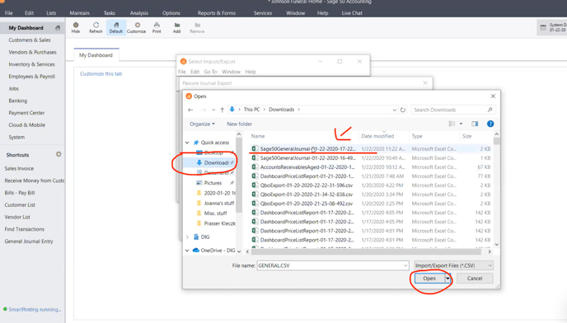Open Go To menu in Select Import/Export

210,72
